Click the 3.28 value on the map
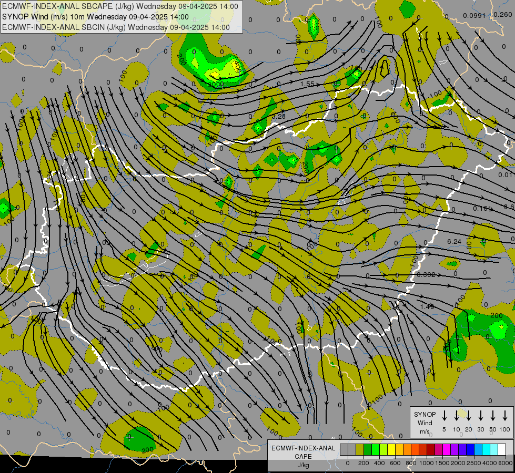This screenshot has width=515, height=473. [x=279, y=116]
